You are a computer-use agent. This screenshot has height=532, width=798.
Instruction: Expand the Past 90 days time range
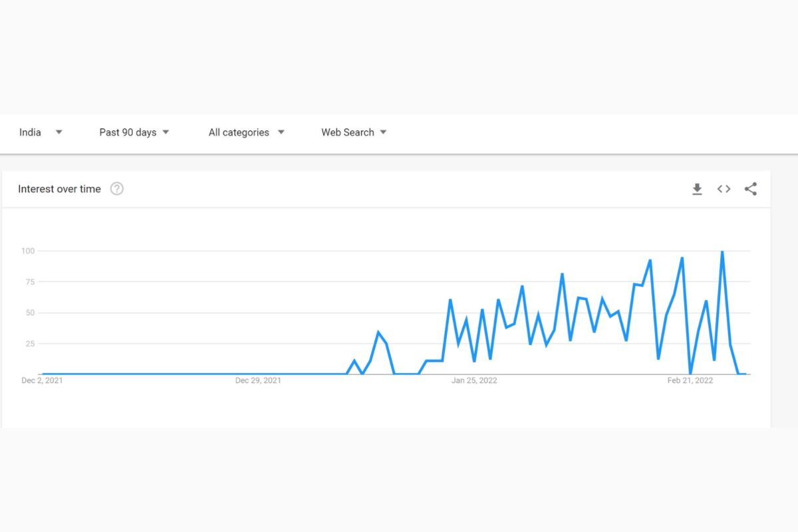(x=134, y=132)
